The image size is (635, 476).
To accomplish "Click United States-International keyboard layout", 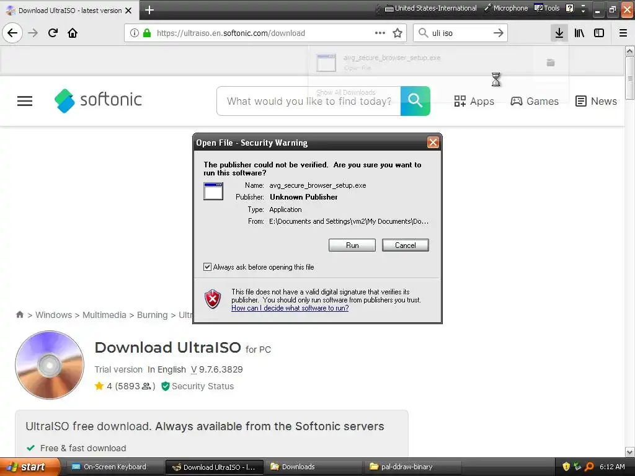I will coord(430,8).
